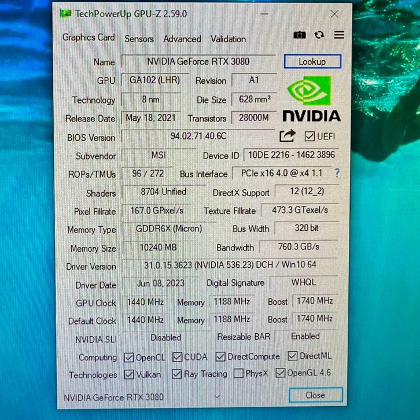Image resolution: width=420 pixels, height=420 pixels.
Task: Toggle the PhysX checkbox
Action: [x=238, y=374]
